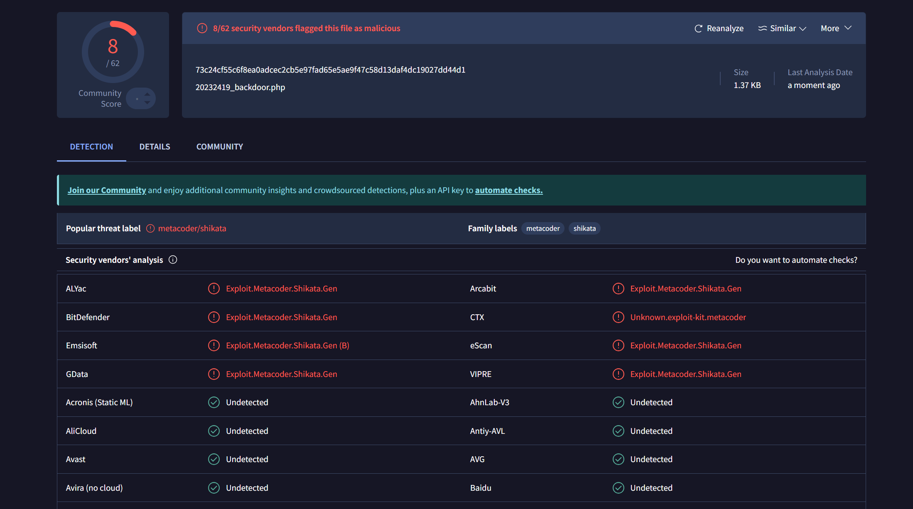Downvote the community score with down arrow
The width and height of the screenshot is (913, 509).
[147, 102]
